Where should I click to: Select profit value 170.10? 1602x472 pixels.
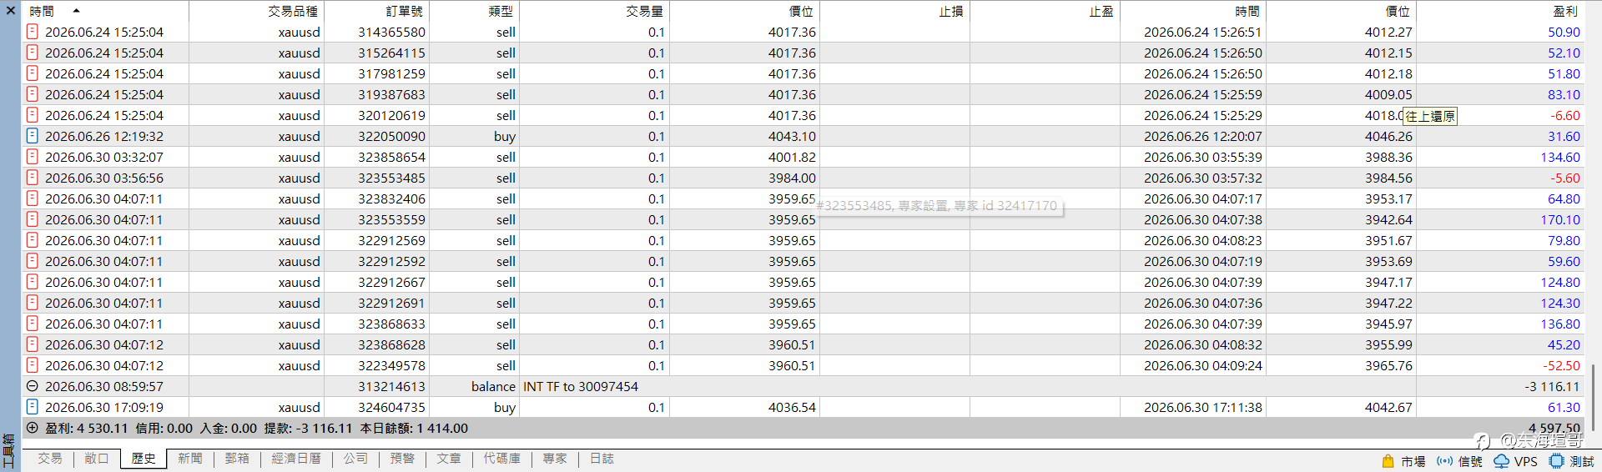pos(1560,219)
